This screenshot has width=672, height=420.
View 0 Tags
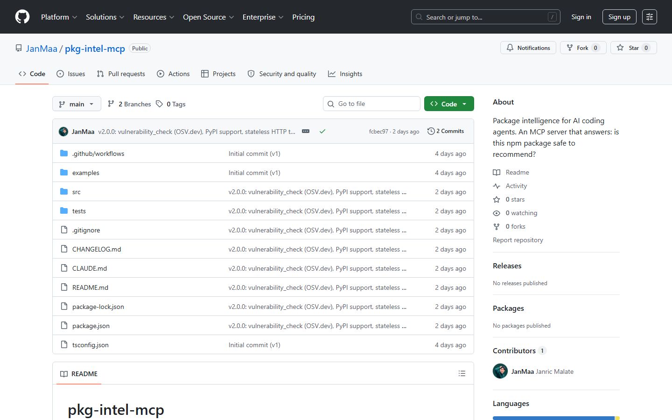point(171,104)
